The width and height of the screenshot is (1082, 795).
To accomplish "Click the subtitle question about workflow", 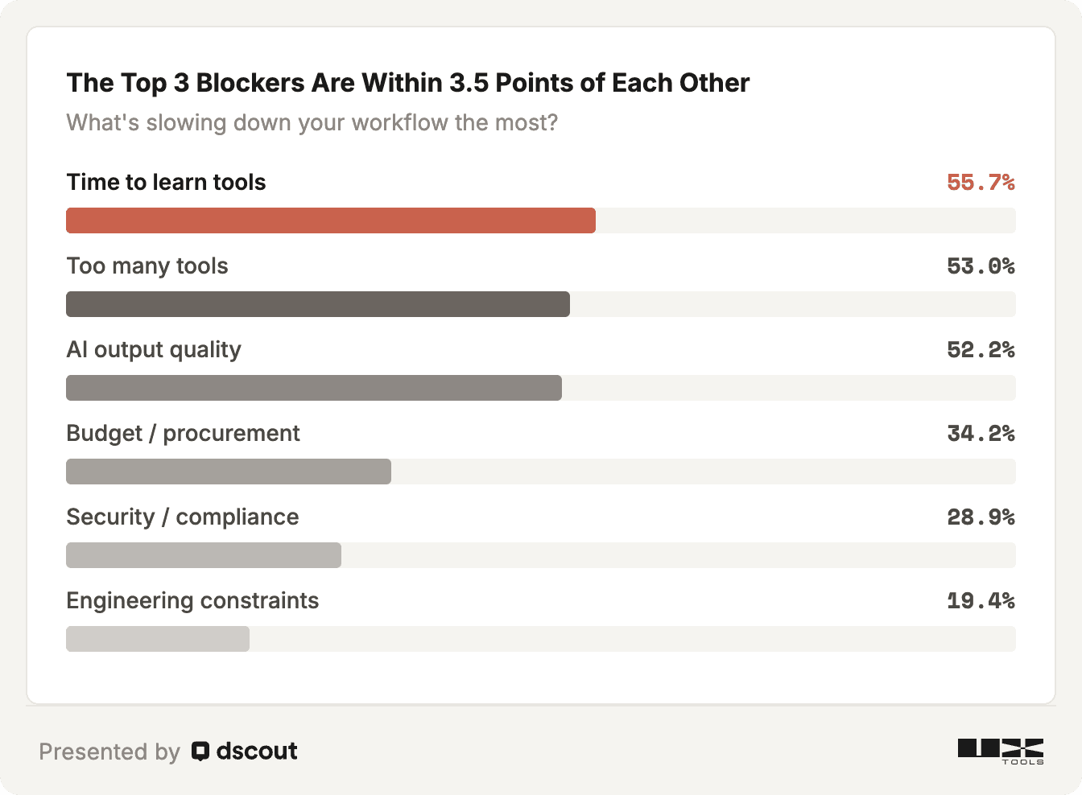I will tap(312, 122).
